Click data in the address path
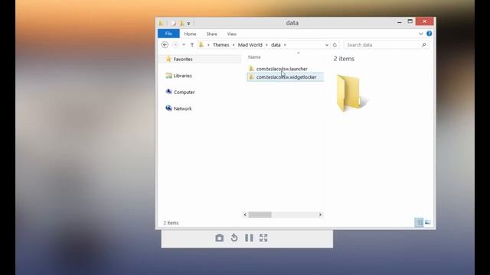The height and width of the screenshot is (275, 490). coord(276,45)
